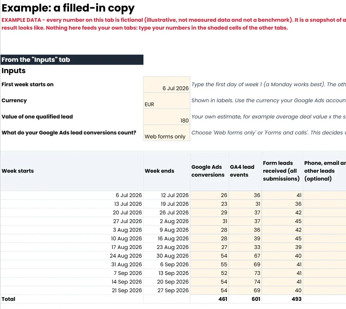Click week end cell '19 Jul 2026'
This screenshot has height=309, width=346.
pyautogui.click(x=167, y=204)
